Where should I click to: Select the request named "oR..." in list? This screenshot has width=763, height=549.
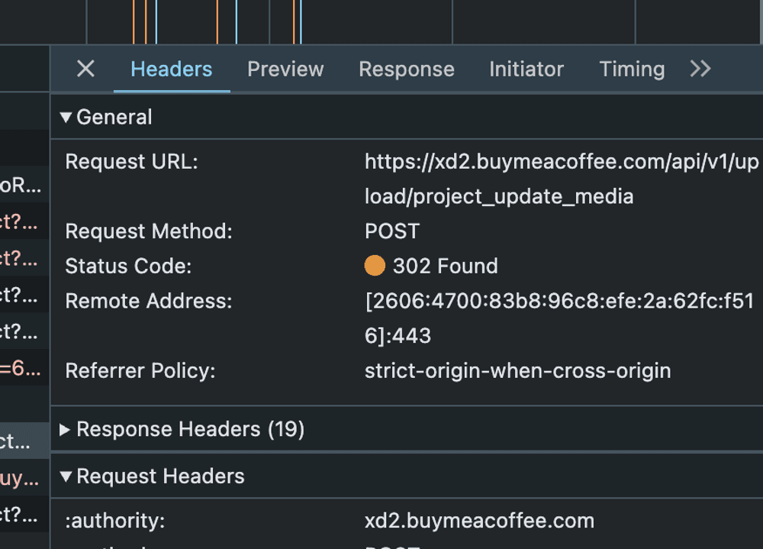21,186
